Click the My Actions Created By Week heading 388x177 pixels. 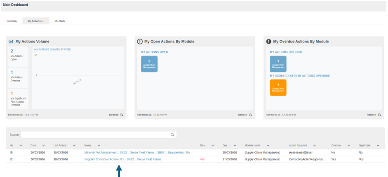click(x=52, y=49)
